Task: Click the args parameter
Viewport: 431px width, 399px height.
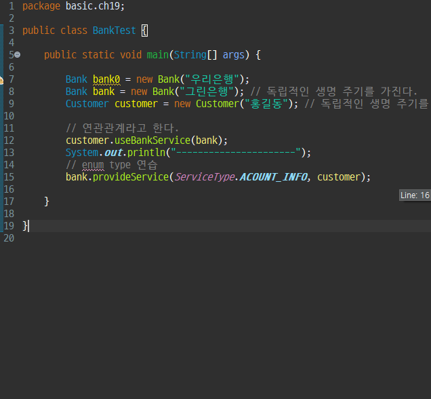Action: 233,55
